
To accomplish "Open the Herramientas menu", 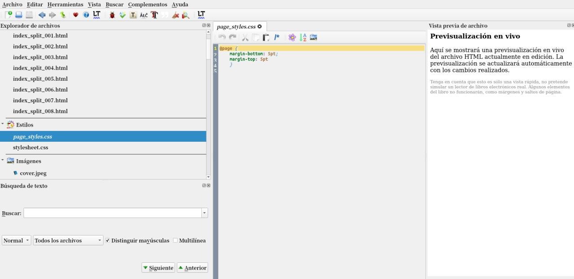I will pos(65,4).
